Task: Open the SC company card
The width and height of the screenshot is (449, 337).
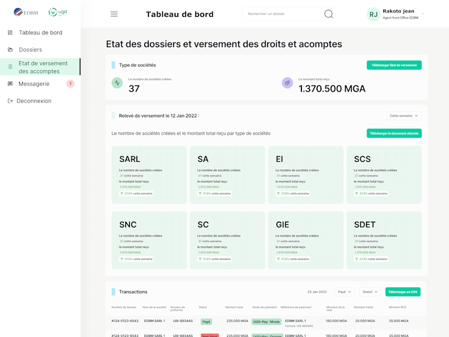Action: pyautogui.click(x=227, y=240)
